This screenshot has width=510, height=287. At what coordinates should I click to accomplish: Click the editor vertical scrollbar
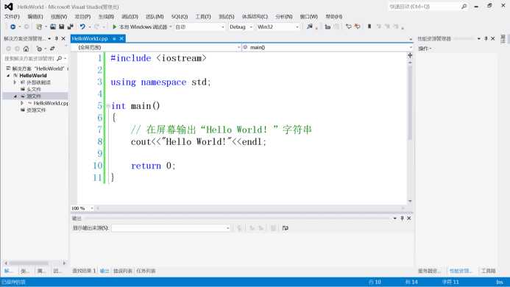pyautogui.click(x=410, y=102)
